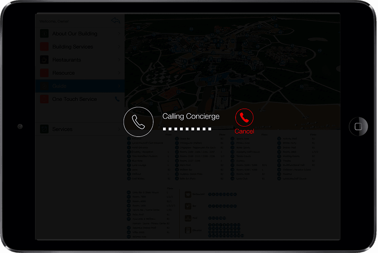This screenshot has height=253, width=378.
Task: Tap the About Our Building info icon
Action: (44, 34)
